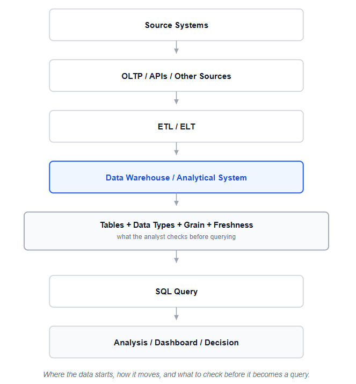Select the SQL Query box
Viewport: 356px width, 384px height.
click(176, 291)
